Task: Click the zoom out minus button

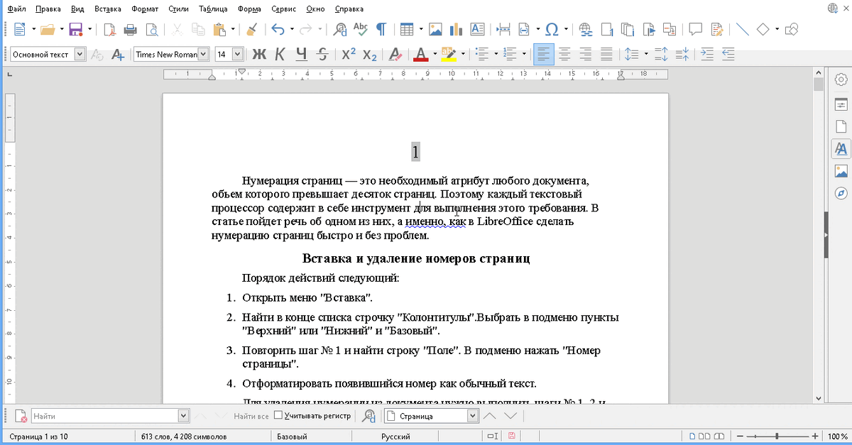Action: click(x=741, y=436)
